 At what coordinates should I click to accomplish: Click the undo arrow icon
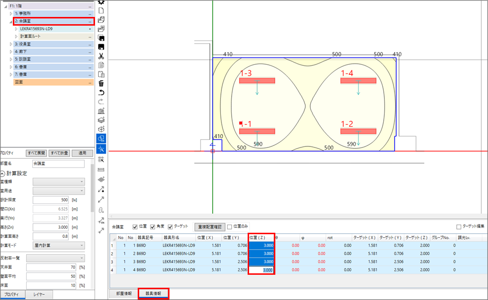pyautogui.click(x=101, y=92)
